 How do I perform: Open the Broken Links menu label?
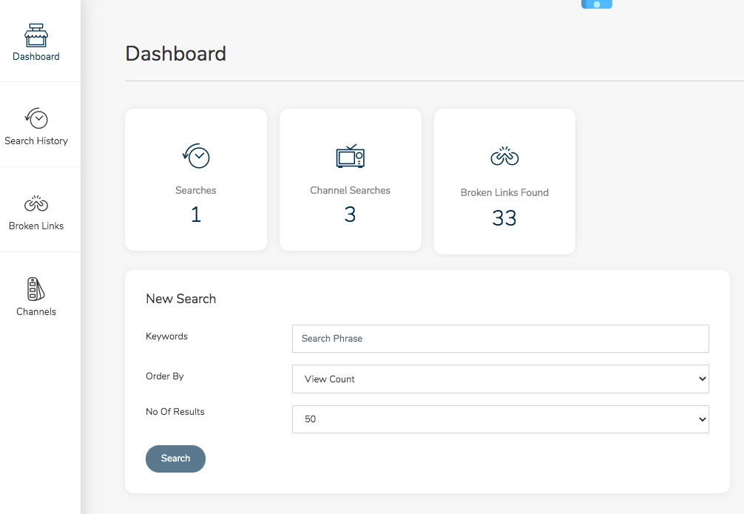pos(36,226)
